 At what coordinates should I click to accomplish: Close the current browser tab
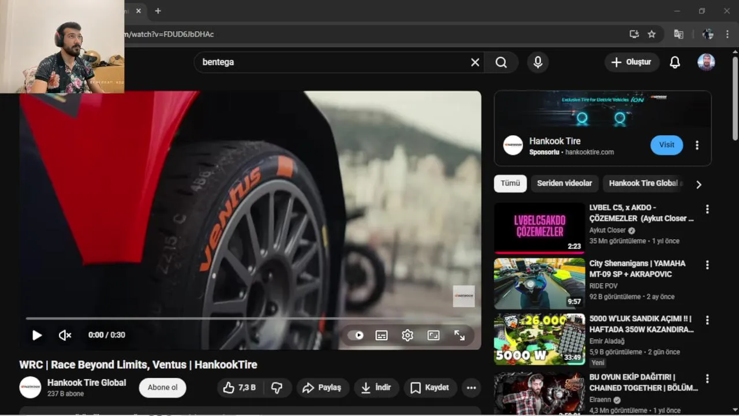tap(139, 11)
